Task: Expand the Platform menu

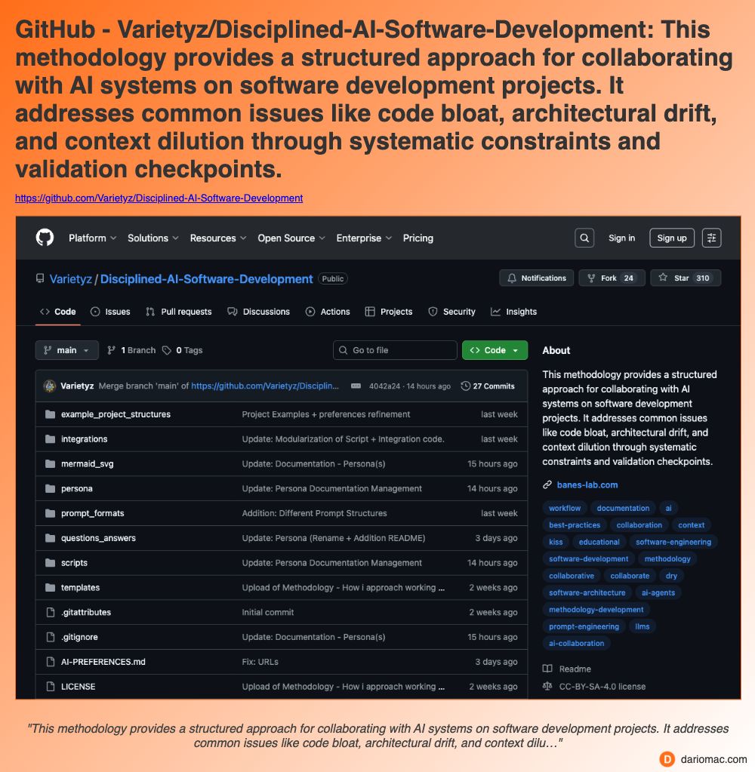Action: tap(93, 238)
